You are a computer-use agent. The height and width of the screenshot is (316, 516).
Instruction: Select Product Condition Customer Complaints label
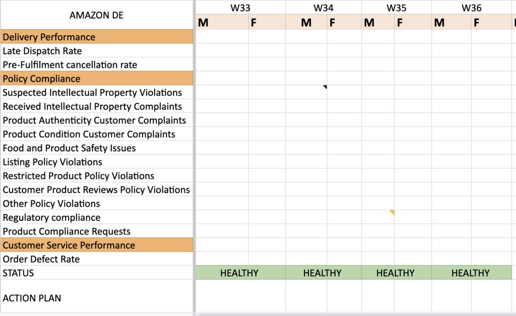pyautogui.click(x=97, y=134)
